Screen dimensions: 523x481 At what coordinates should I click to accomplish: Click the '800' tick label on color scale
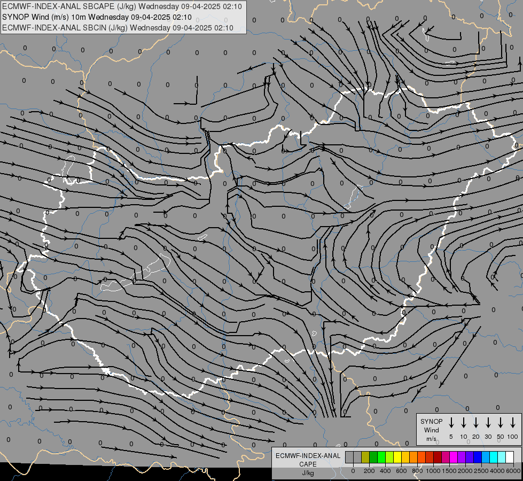point(417,471)
